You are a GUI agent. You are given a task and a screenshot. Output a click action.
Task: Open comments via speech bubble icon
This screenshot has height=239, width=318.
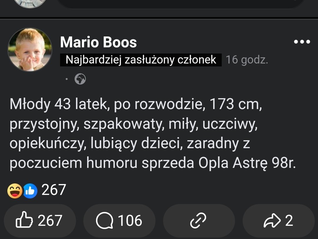pos(105,221)
